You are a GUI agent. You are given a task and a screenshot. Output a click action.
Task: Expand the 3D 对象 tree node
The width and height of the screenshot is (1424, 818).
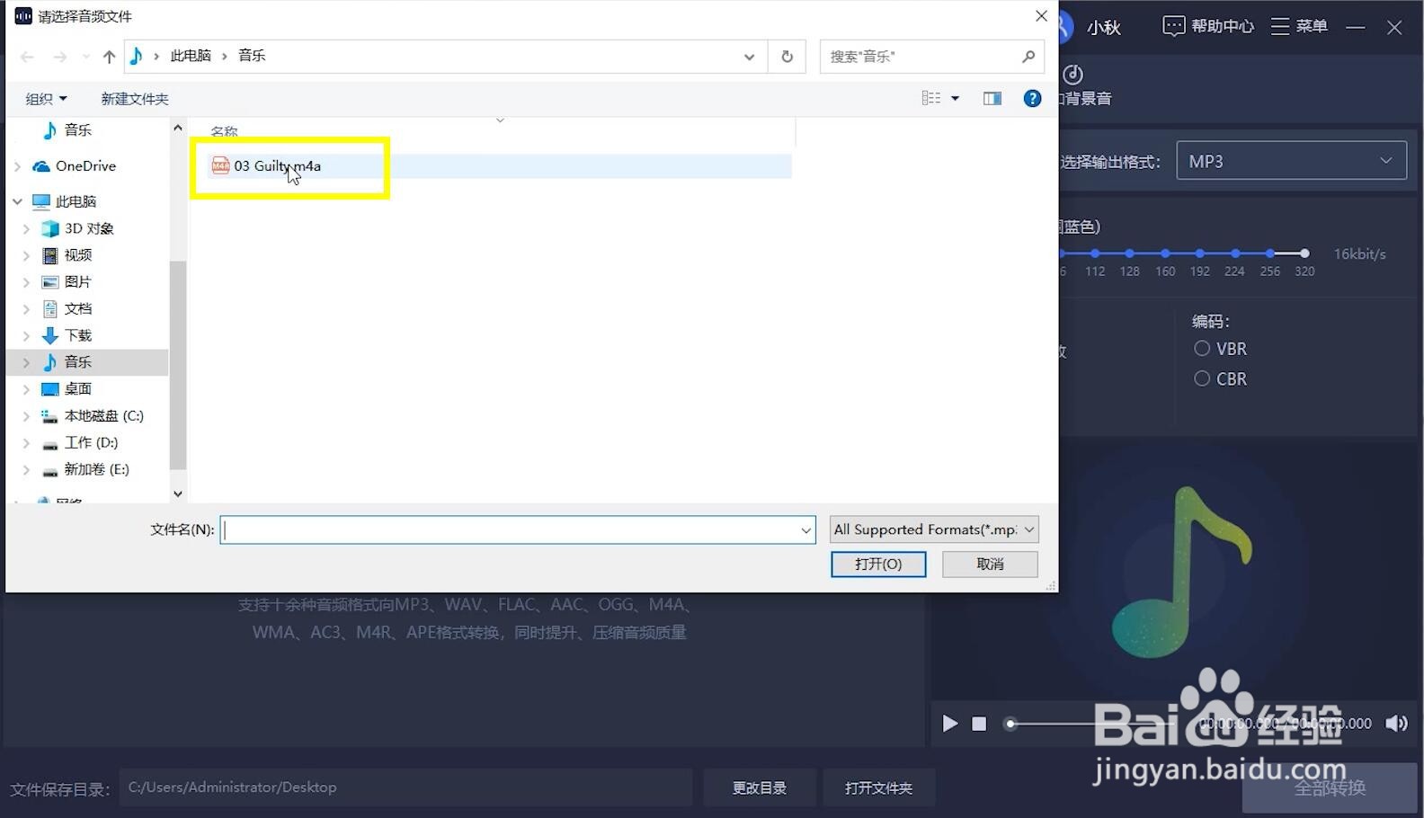(x=26, y=229)
